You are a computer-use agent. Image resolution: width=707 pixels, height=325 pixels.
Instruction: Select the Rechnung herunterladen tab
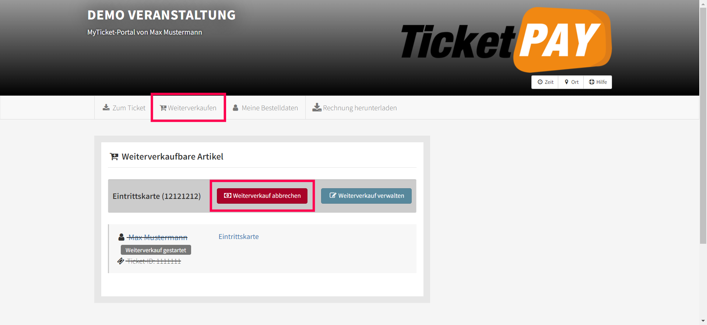pos(355,108)
